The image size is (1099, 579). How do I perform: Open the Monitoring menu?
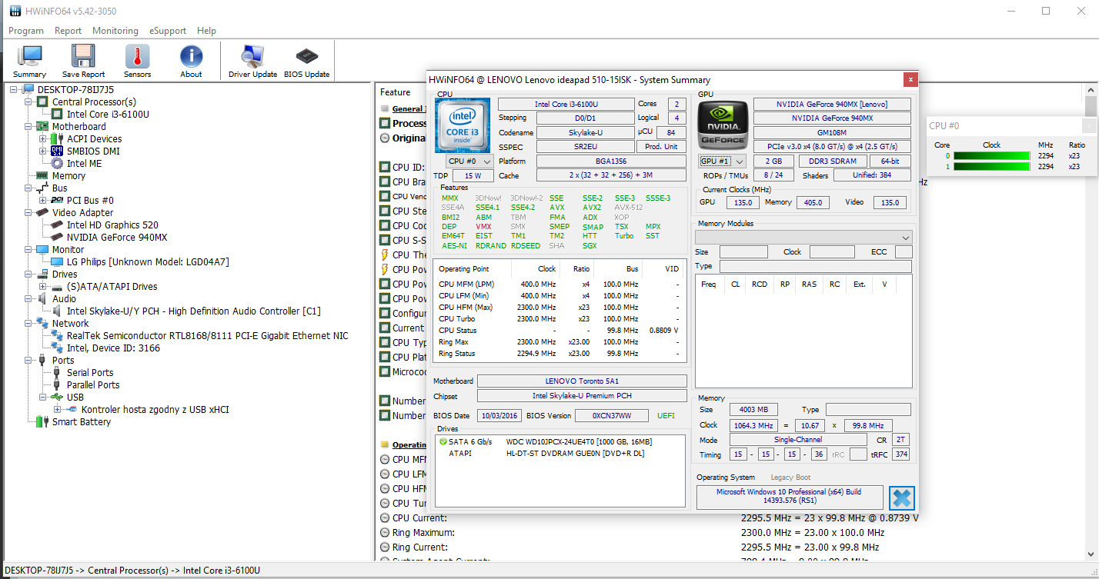(x=115, y=31)
